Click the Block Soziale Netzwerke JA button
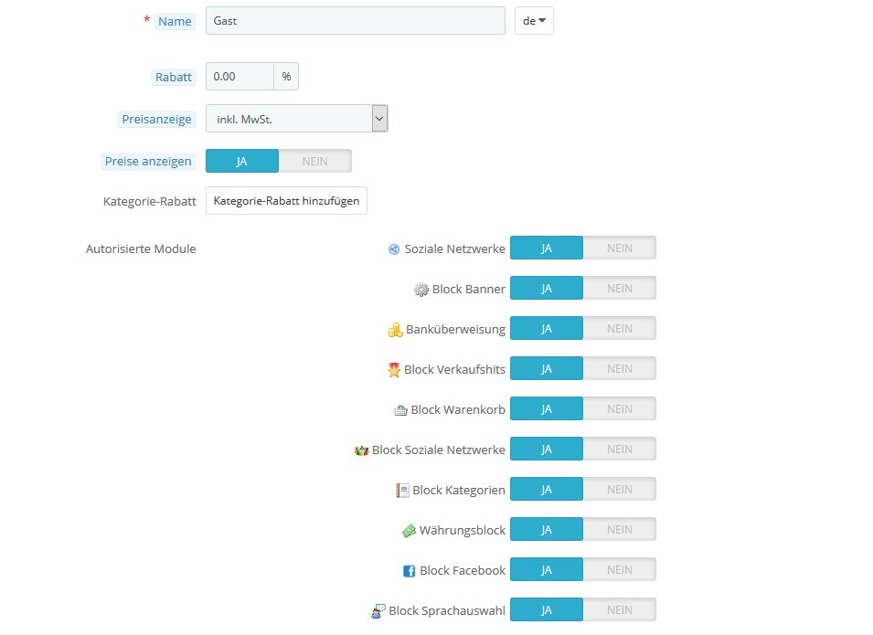873x635 pixels. 546,449
